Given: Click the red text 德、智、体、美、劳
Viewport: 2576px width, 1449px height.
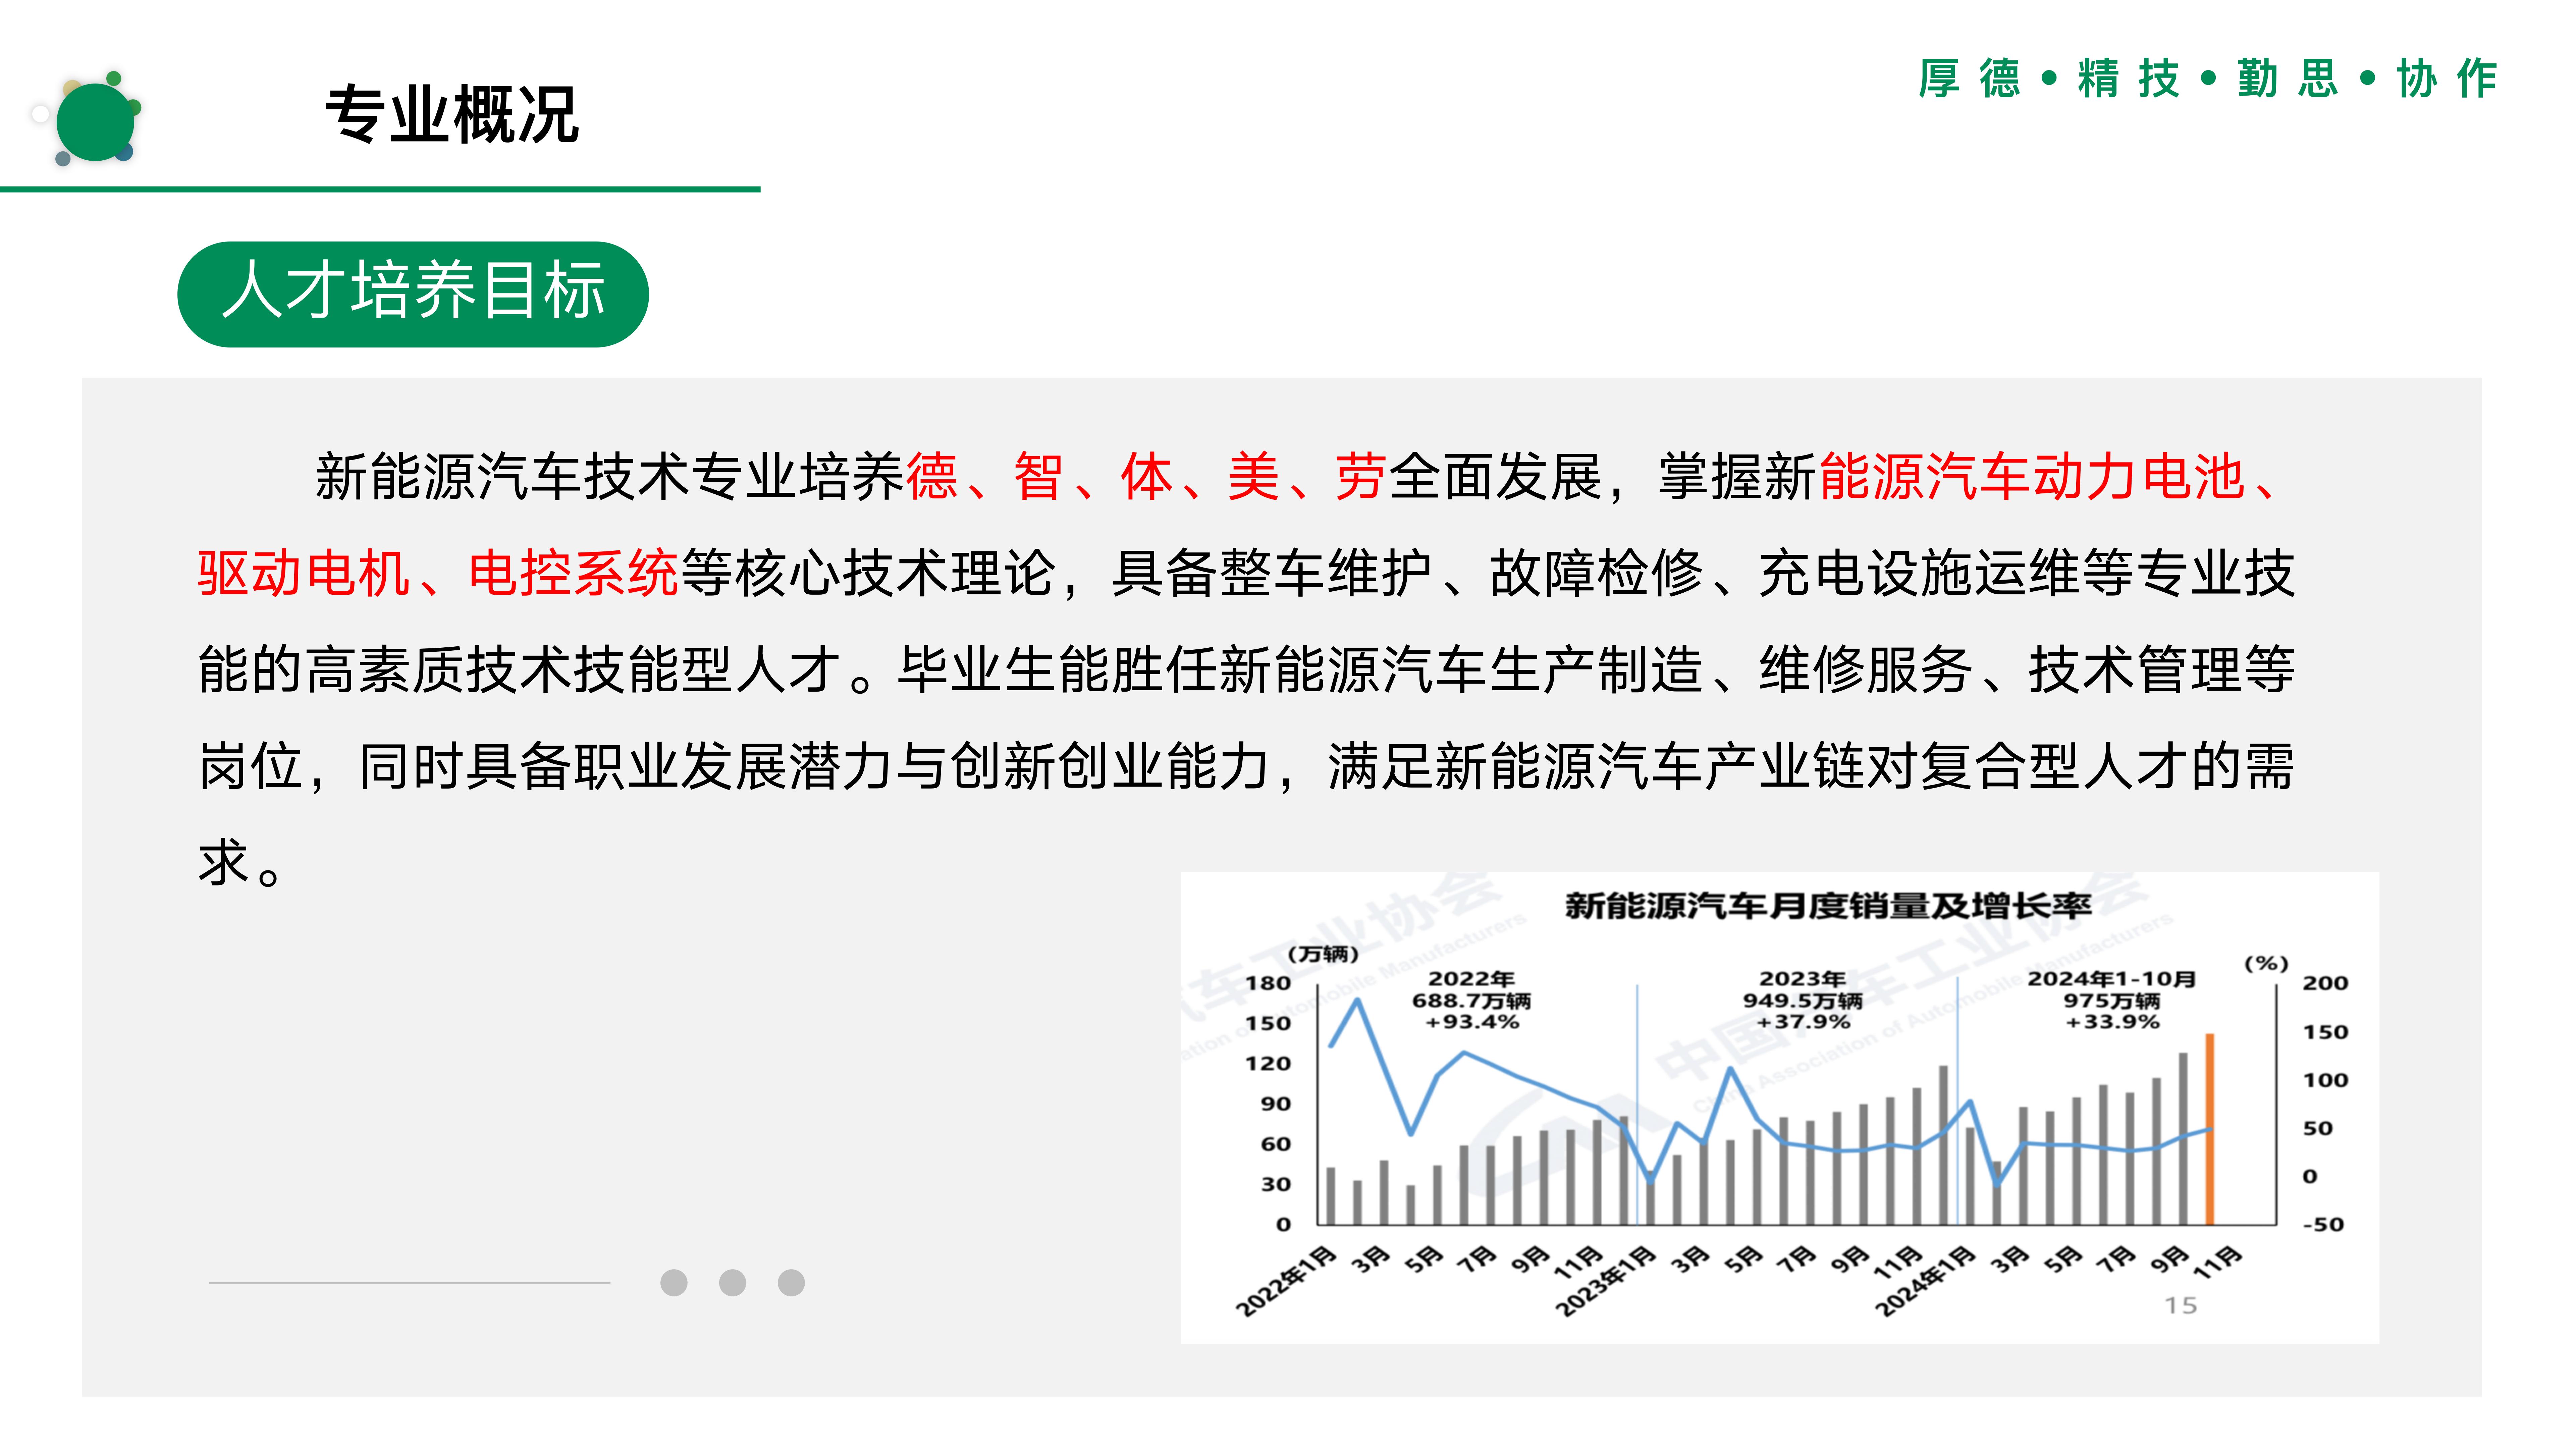Looking at the screenshot, I should pyautogui.click(x=1146, y=476).
